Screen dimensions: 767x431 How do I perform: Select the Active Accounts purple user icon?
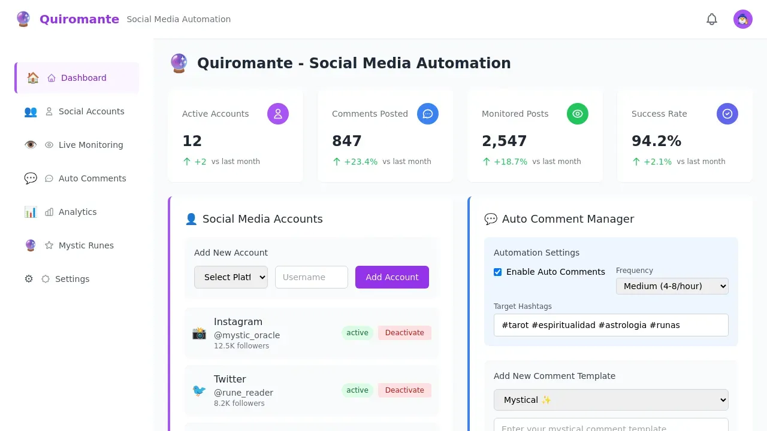point(278,114)
